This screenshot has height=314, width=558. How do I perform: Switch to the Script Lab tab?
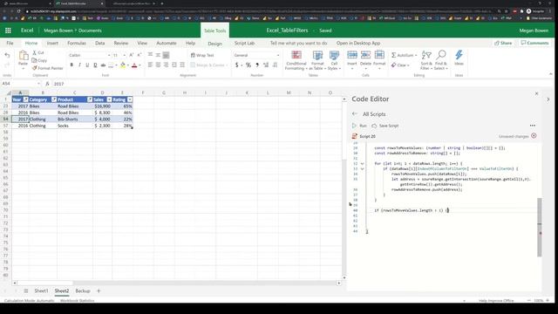244,43
